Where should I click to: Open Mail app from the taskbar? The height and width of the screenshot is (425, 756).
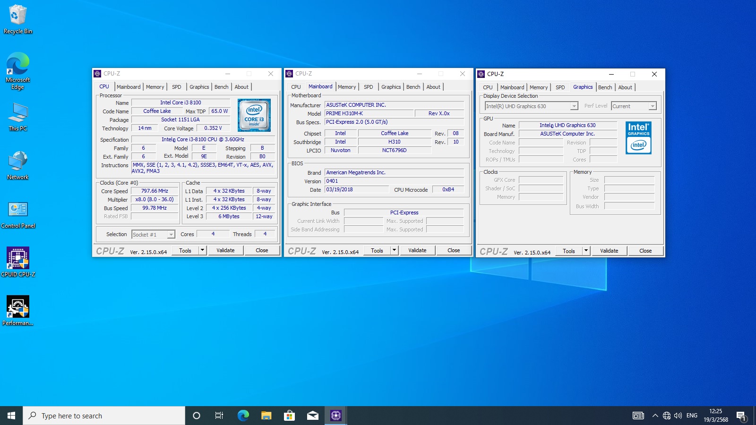(x=312, y=416)
